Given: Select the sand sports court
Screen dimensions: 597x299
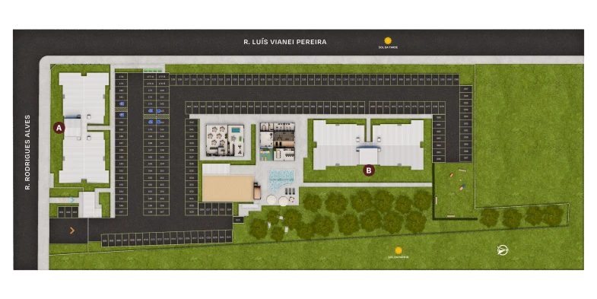Looking at the screenshot, I should (228, 188).
